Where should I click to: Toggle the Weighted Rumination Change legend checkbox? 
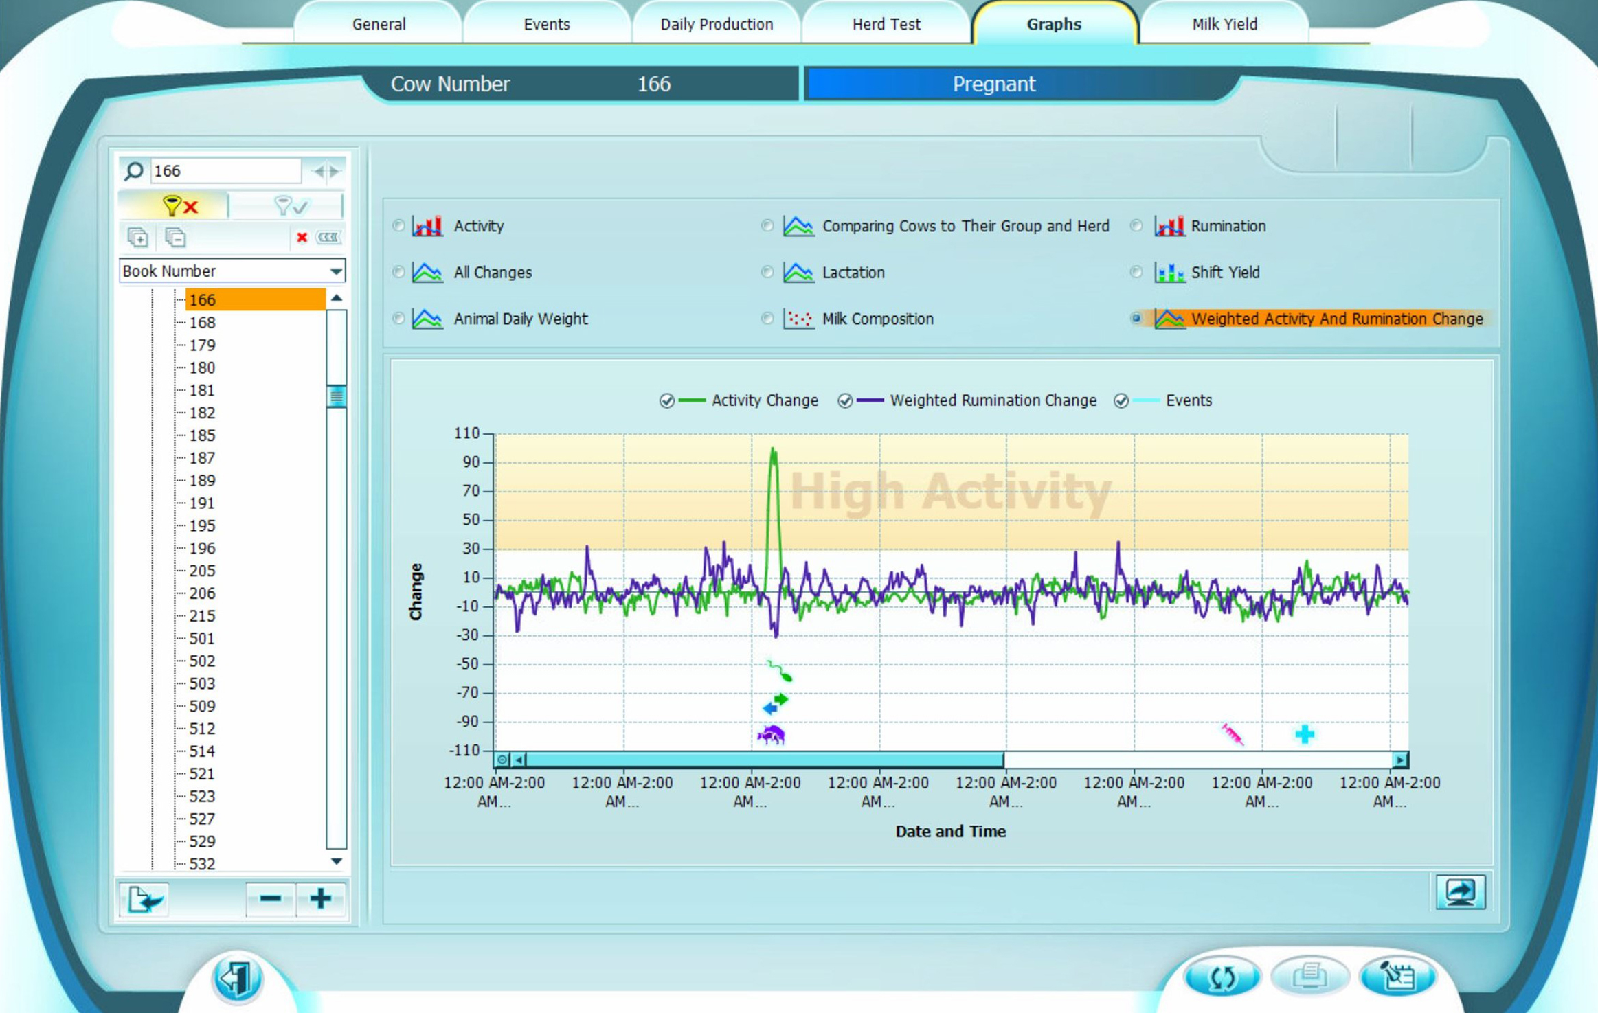(x=845, y=401)
